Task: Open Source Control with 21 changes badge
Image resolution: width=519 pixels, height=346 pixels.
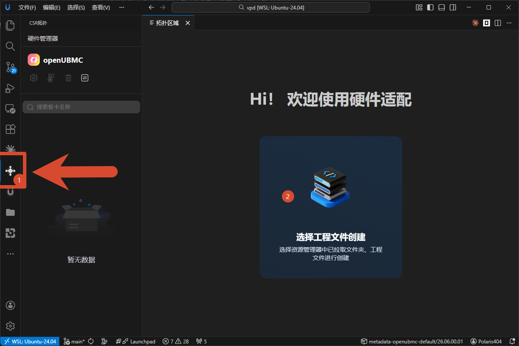Action: (10, 67)
